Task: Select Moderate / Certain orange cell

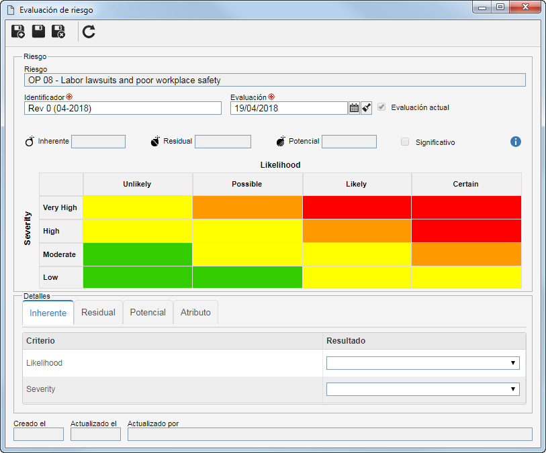Action: [x=466, y=254]
